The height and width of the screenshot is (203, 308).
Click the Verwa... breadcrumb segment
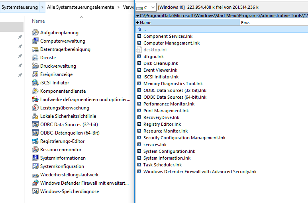pos(128,7)
